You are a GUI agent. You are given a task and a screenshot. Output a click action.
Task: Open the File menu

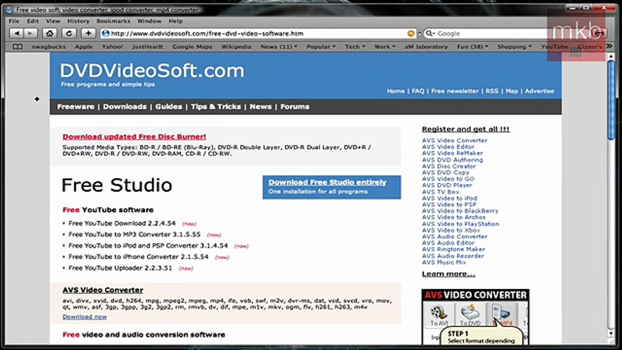click(x=14, y=21)
